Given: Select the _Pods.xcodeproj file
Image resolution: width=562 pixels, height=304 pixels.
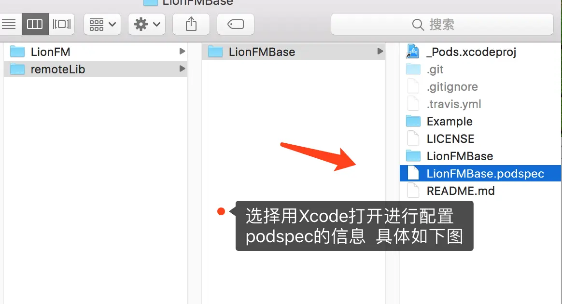Looking at the screenshot, I should [480, 52].
